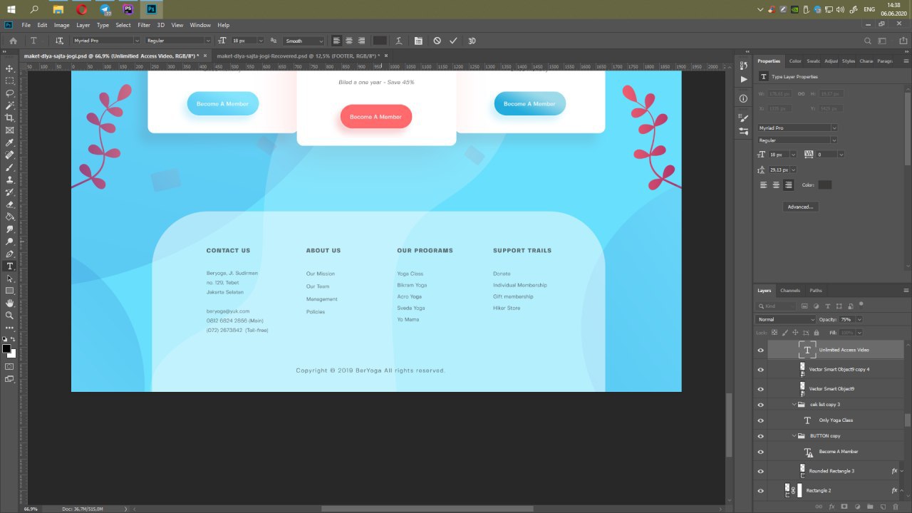Add a layer mask
The image size is (912, 513).
pos(844,507)
